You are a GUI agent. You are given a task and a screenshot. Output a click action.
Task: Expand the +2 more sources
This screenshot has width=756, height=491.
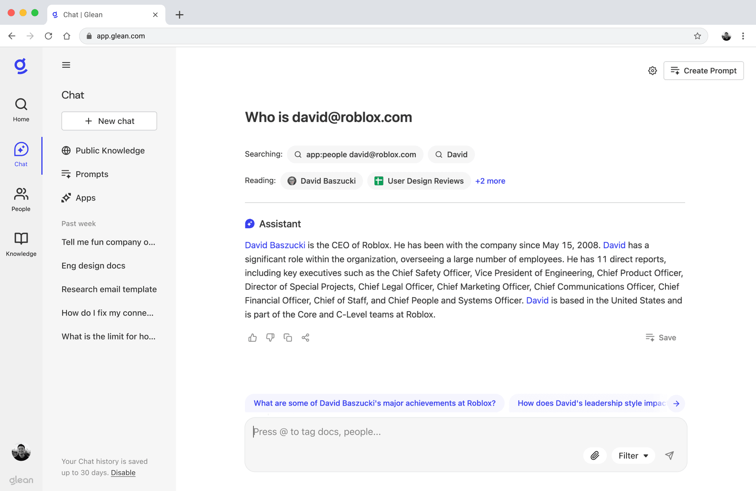[x=490, y=181]
